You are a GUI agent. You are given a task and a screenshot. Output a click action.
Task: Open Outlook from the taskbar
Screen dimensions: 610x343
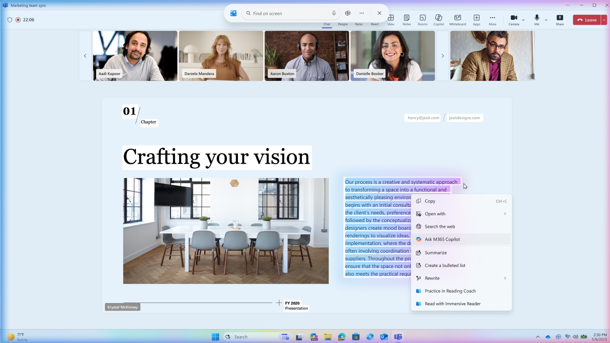(x=384, y=337)
